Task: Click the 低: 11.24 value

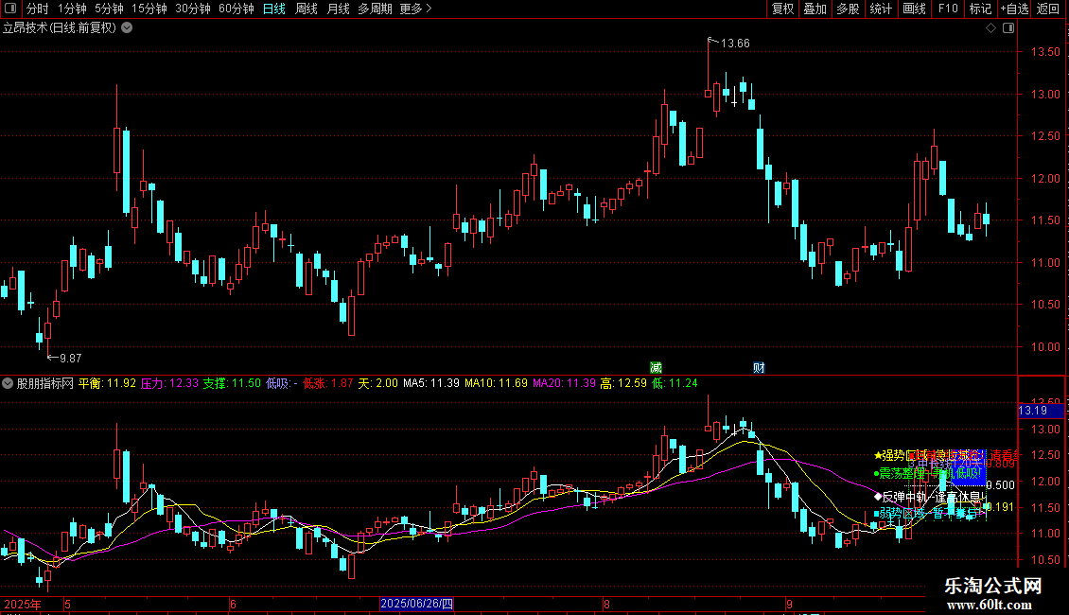Action: click(x=675, y=383)
